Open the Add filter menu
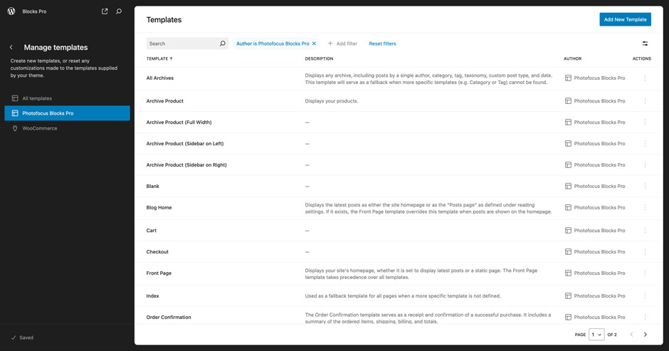The image size is (669, 351). [342, 43]
